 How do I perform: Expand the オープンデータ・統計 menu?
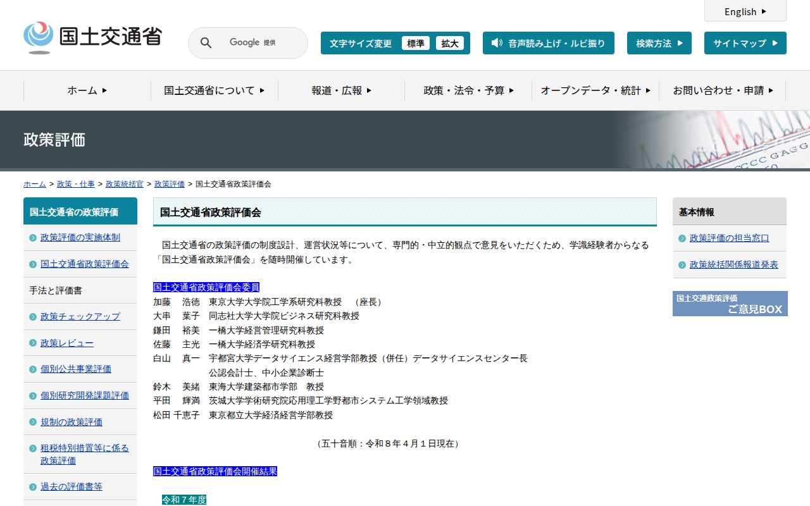tap(595, 90)
